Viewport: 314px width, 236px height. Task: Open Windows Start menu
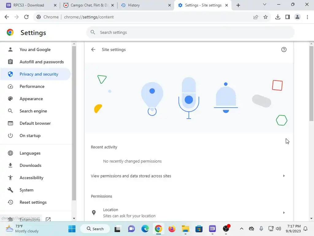pyautogui.click(x=72, y=229)
